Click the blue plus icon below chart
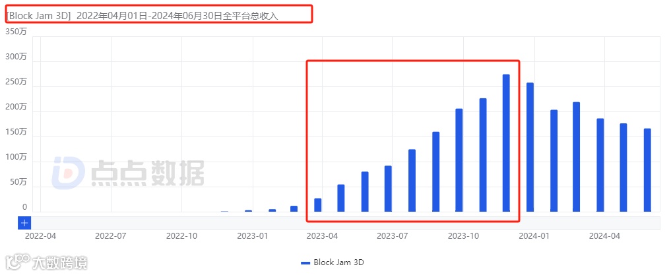 coord(24,223)
